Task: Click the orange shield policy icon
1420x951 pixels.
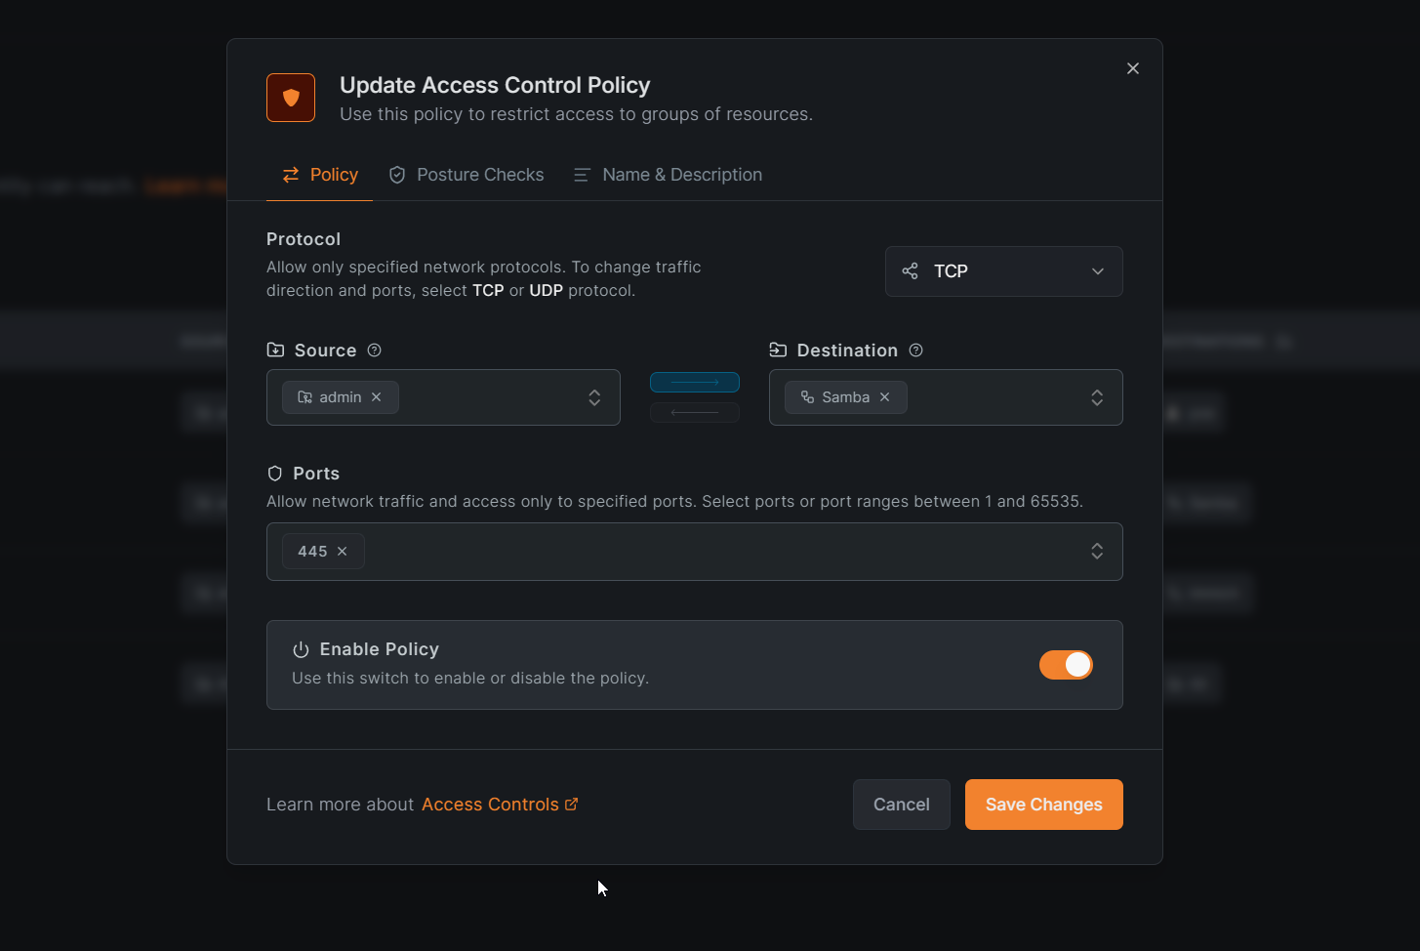Action: click(291, 98)
